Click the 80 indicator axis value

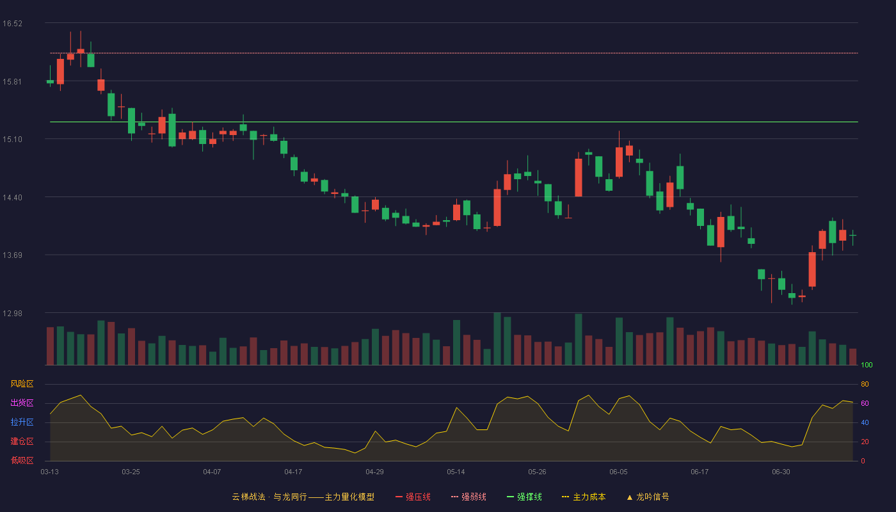point(865,384)
